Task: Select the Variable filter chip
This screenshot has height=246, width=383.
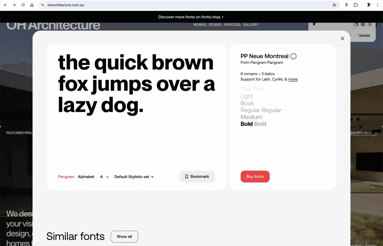Action: coord(364,36)
